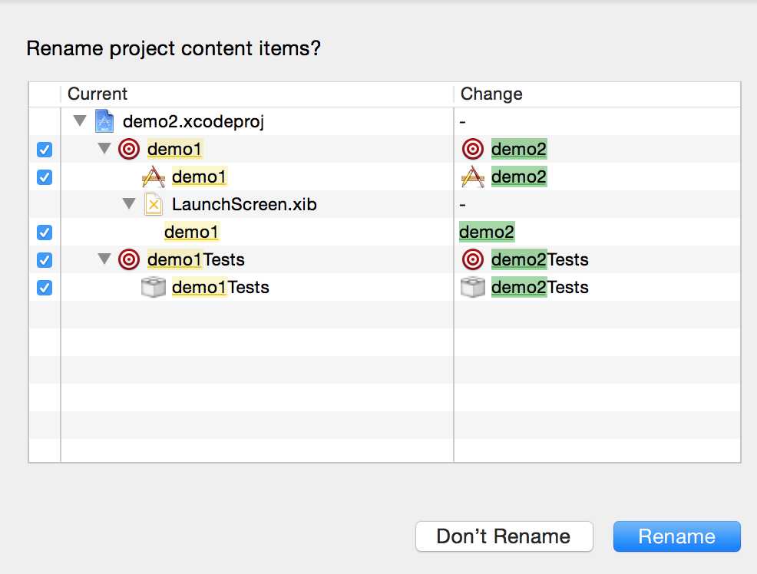
Task: Click the Change column header
Action: point(491,94)
